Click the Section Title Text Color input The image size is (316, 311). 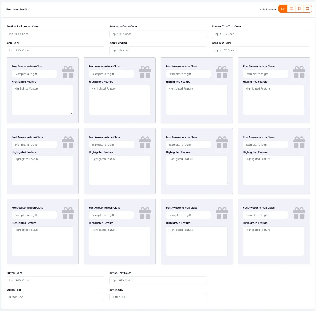pos(261,34)
